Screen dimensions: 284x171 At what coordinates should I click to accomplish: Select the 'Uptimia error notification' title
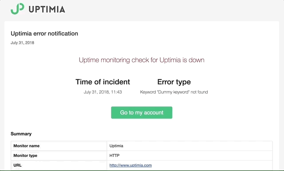coord(44,34)
